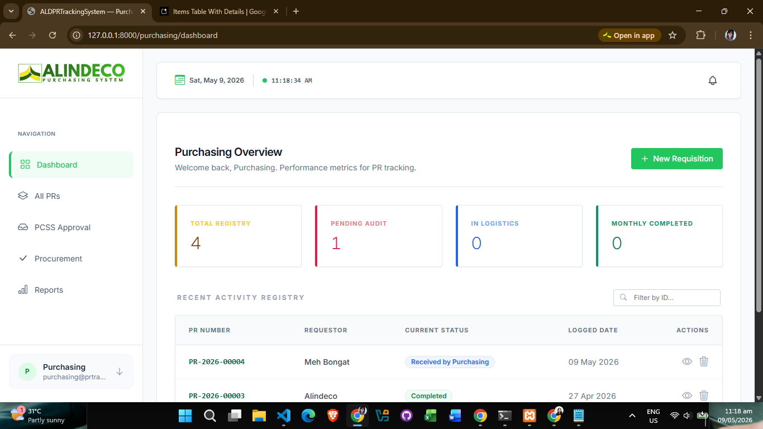Click the green calendar icon beside the date
Screen dimensions: 763x429
180,80
